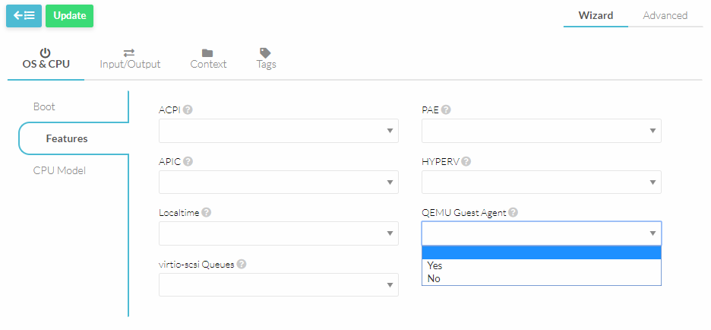The width and height of the screenshot is (711, 330).
Task: Expand the HYPERV dropdown
Action: pyautogui.click(x=541, y=182)
